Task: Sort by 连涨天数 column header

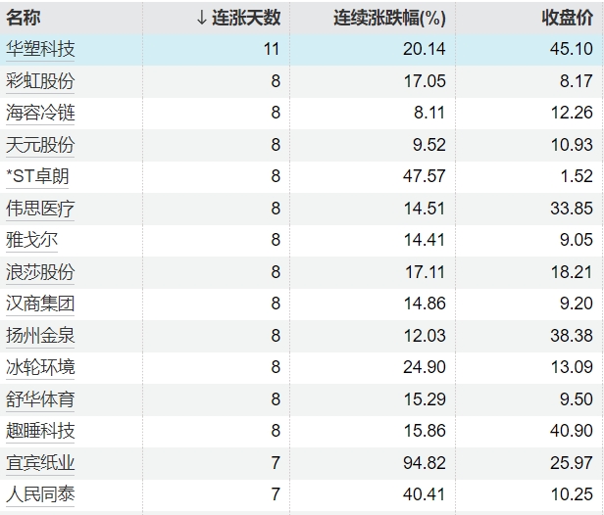Action: click(246, 18)
